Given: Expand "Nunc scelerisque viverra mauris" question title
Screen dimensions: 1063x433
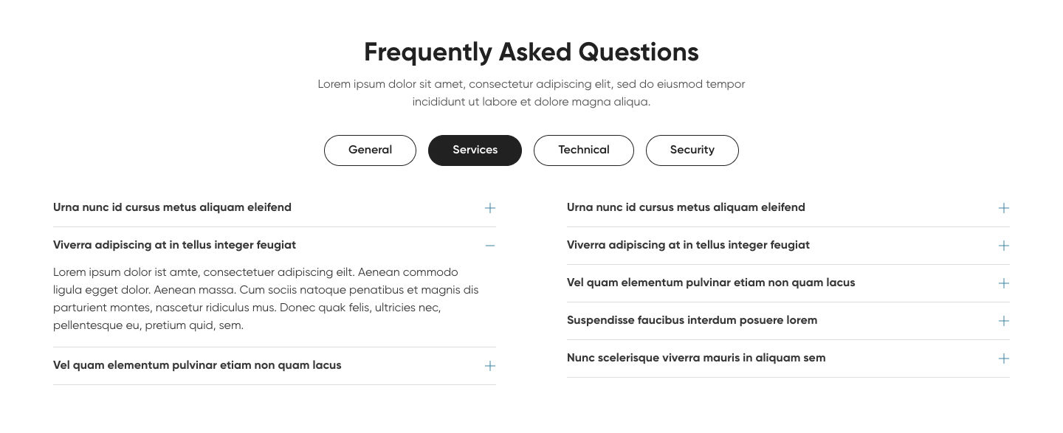Looking at the screenshot, I should (x=696, y=358).
